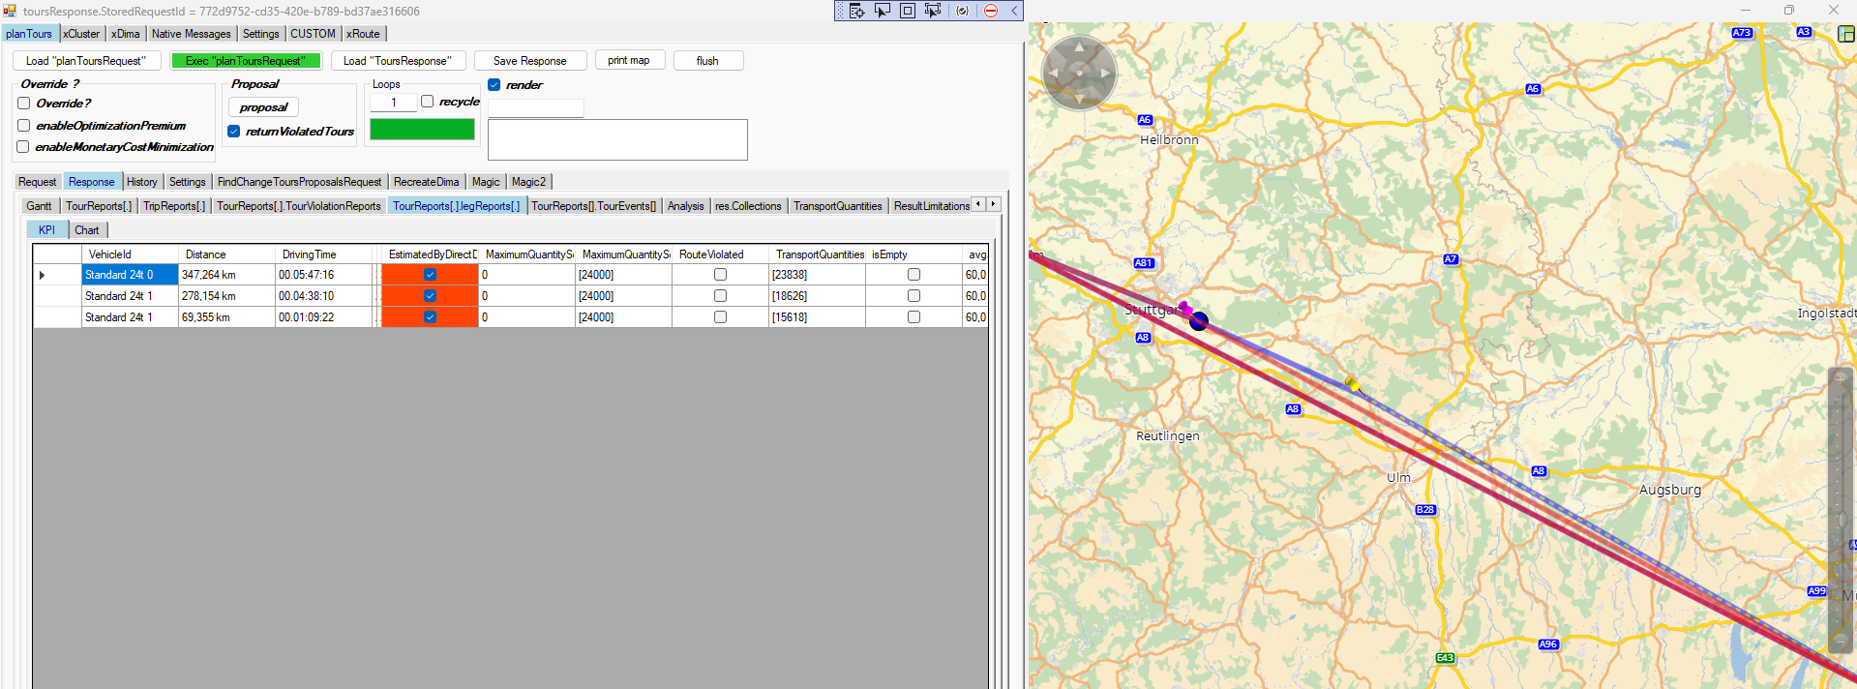Click zoom in plus on the map

coord(1841,379)
